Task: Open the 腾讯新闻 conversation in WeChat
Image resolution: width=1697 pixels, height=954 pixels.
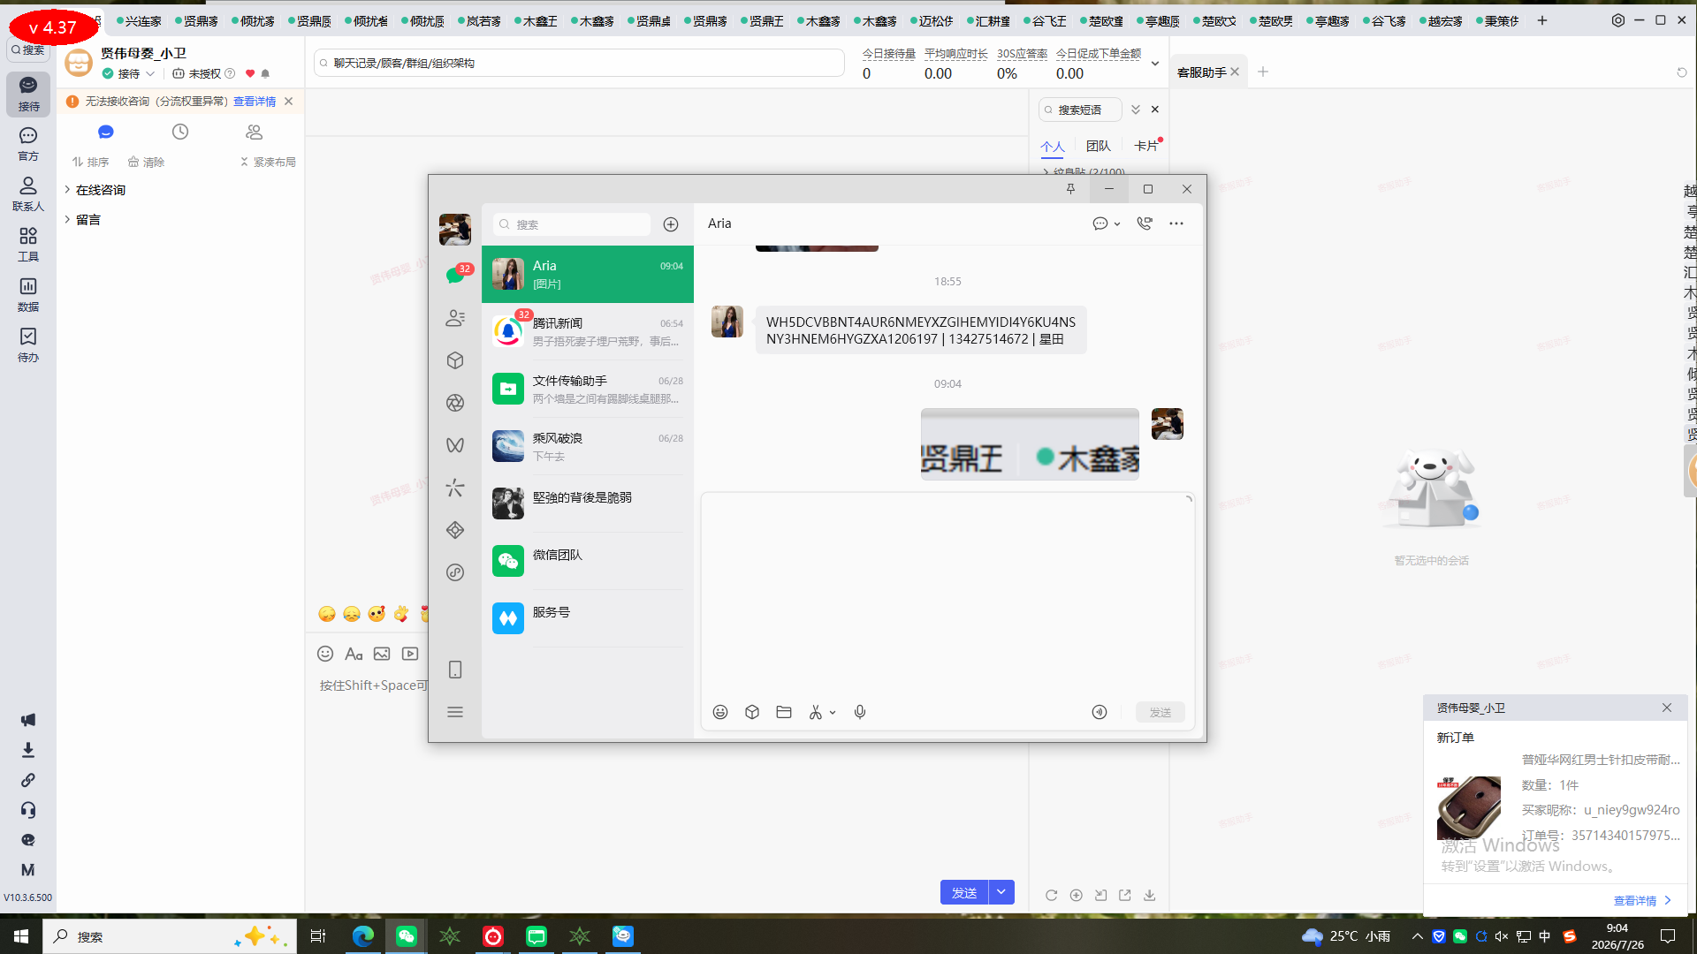Action: [588, 331]
